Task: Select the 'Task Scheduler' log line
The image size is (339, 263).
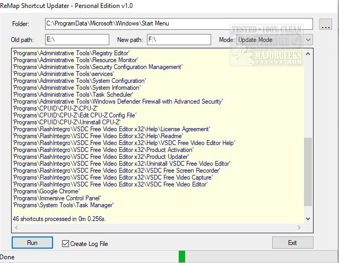Action: (73, 95)
